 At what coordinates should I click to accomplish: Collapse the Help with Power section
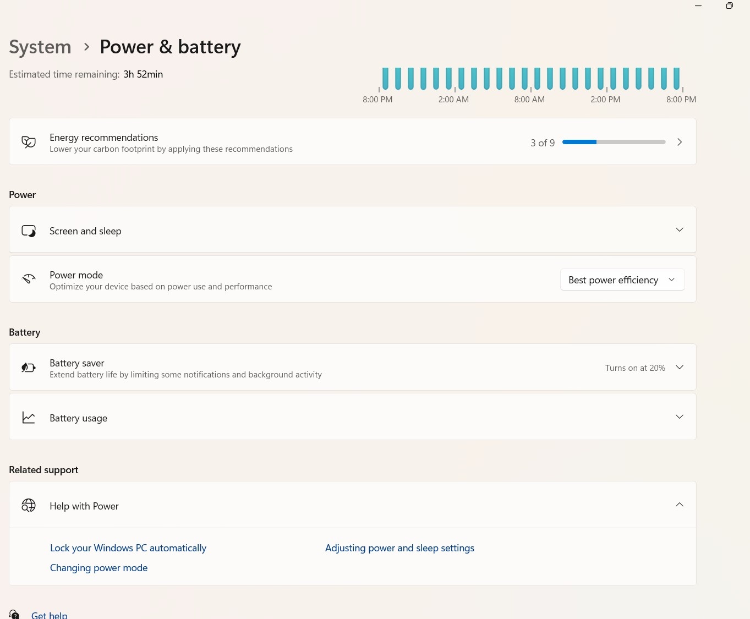point(679,505)
